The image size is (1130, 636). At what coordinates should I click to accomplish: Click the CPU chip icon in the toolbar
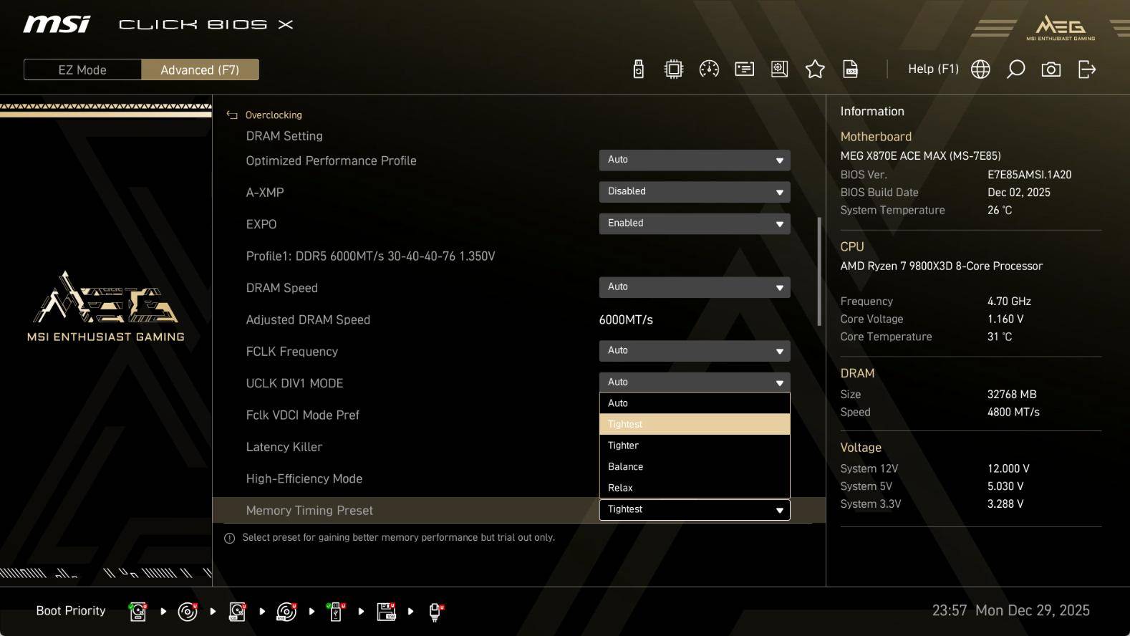673,69
